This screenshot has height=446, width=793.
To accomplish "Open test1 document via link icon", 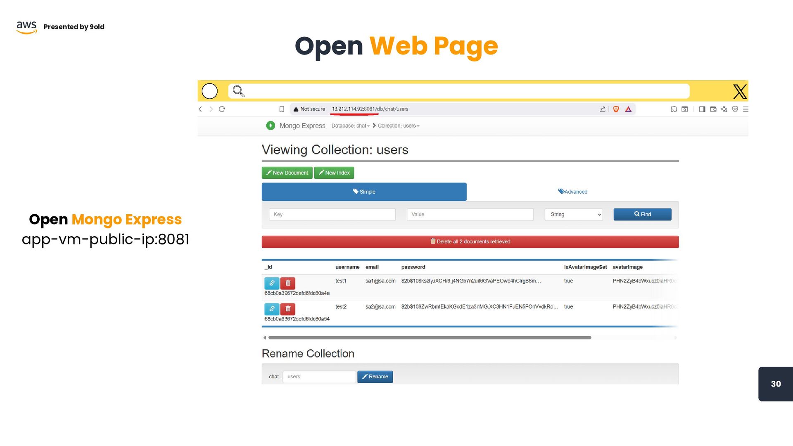I will click(x=272, y=283).
